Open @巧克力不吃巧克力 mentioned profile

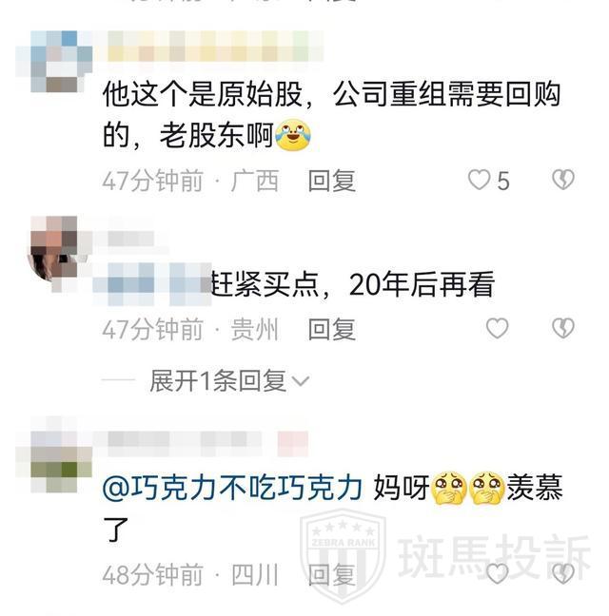[x=232, y=488]
